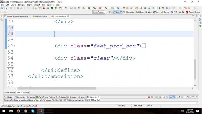The image size is (202, 114).
Task: Open the Windows notification center icon
Action: 197,111
